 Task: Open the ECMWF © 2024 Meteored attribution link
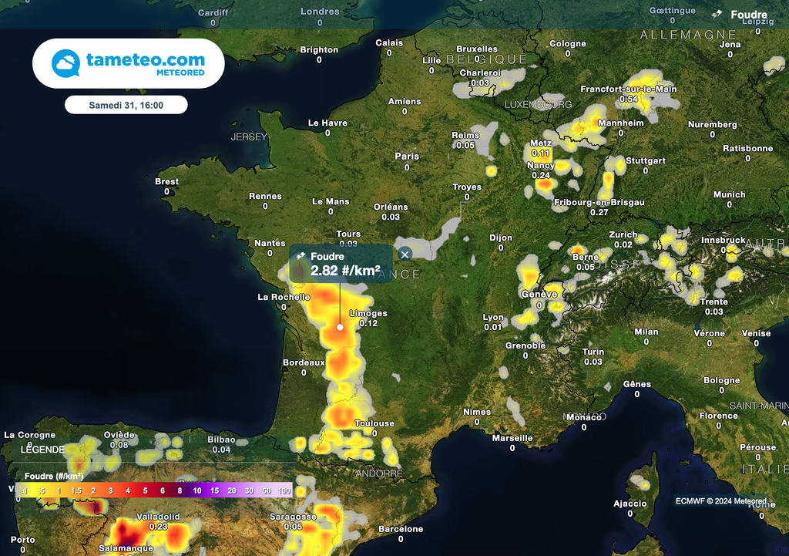click(x=720, y=501)
